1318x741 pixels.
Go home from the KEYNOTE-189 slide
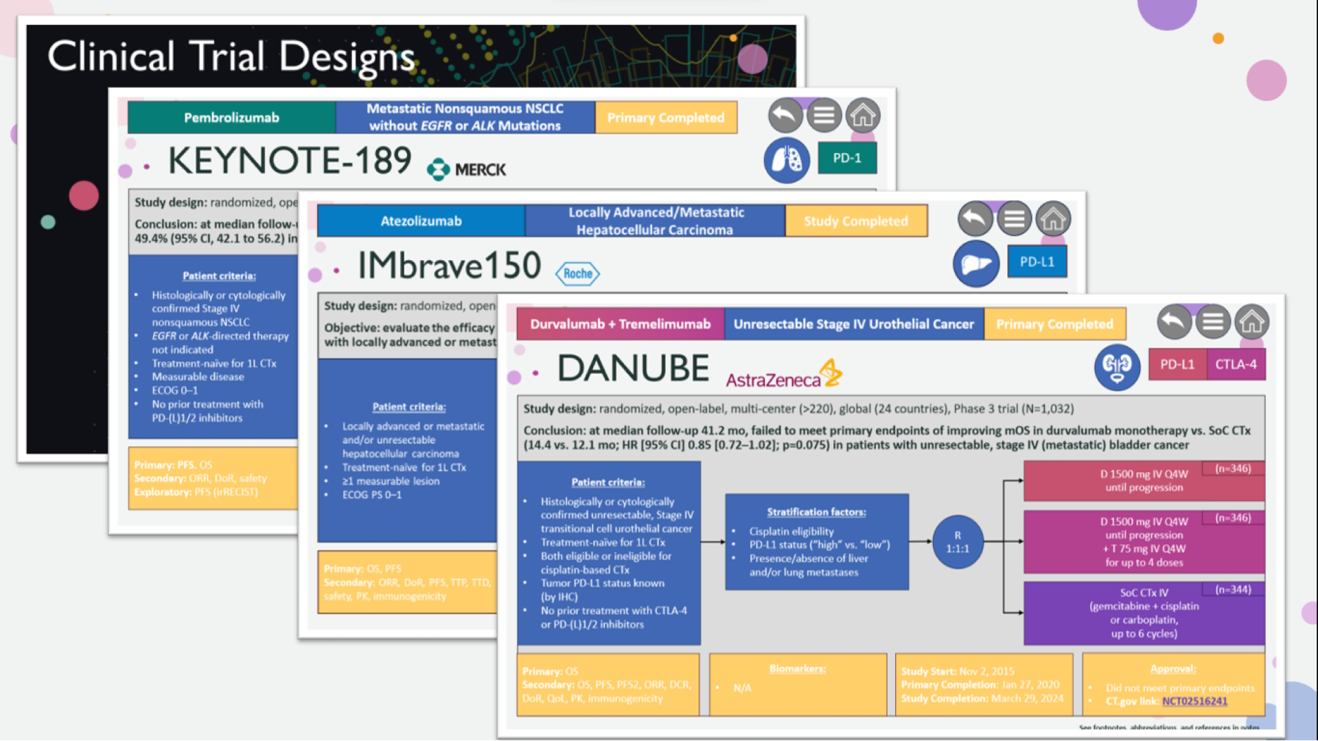863,115
